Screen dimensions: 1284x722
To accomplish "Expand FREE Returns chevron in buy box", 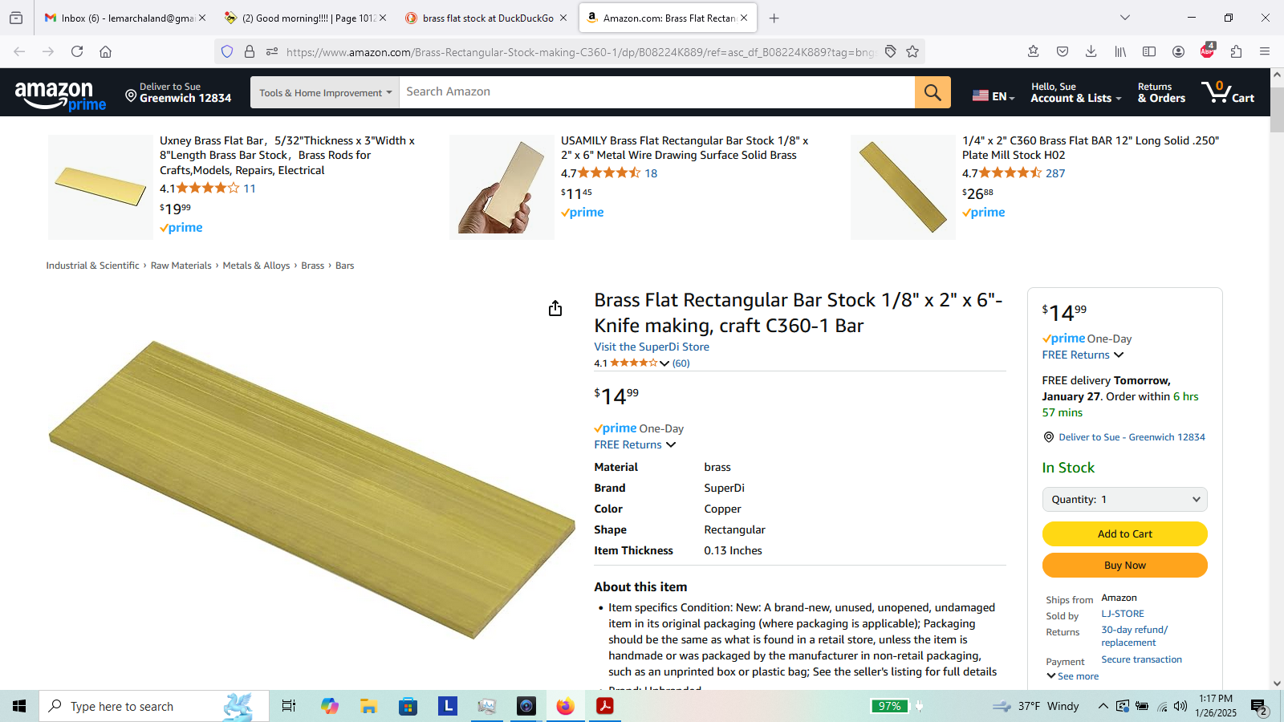I will pyautogui.click(x=1119, y=355).
